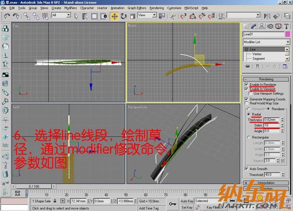Viewport: 293px width, 211px height.
Task: Click the Set Key mode key icon
Action: click(x=173, y=204)
